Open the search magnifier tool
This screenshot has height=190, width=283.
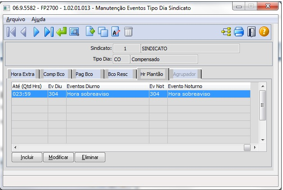click(x=74, y=32)
